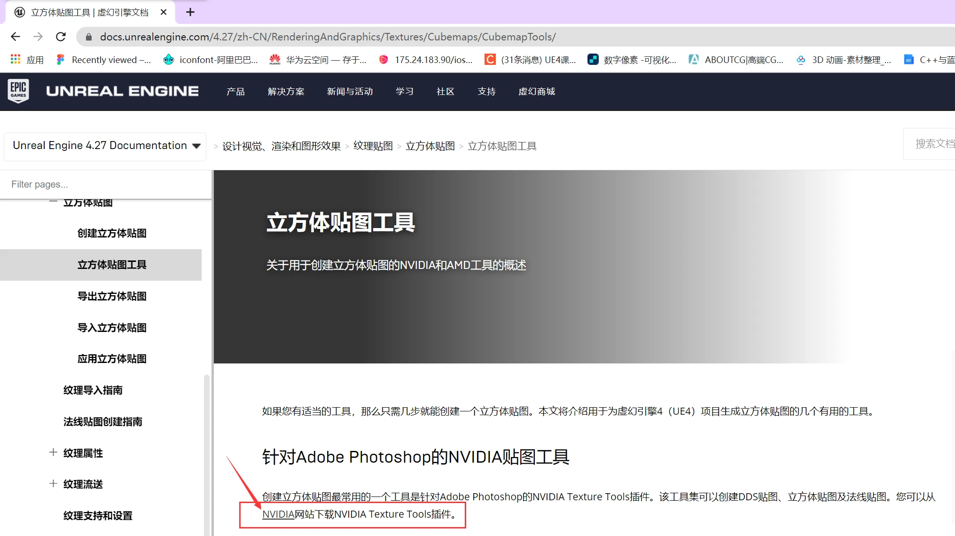Screen dimensions: 955x536
Task: Reload the page with the refresh icon
Action: [61, 37]
